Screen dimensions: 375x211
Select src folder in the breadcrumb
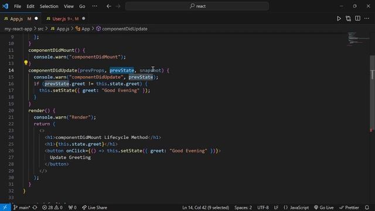[40, 29]
